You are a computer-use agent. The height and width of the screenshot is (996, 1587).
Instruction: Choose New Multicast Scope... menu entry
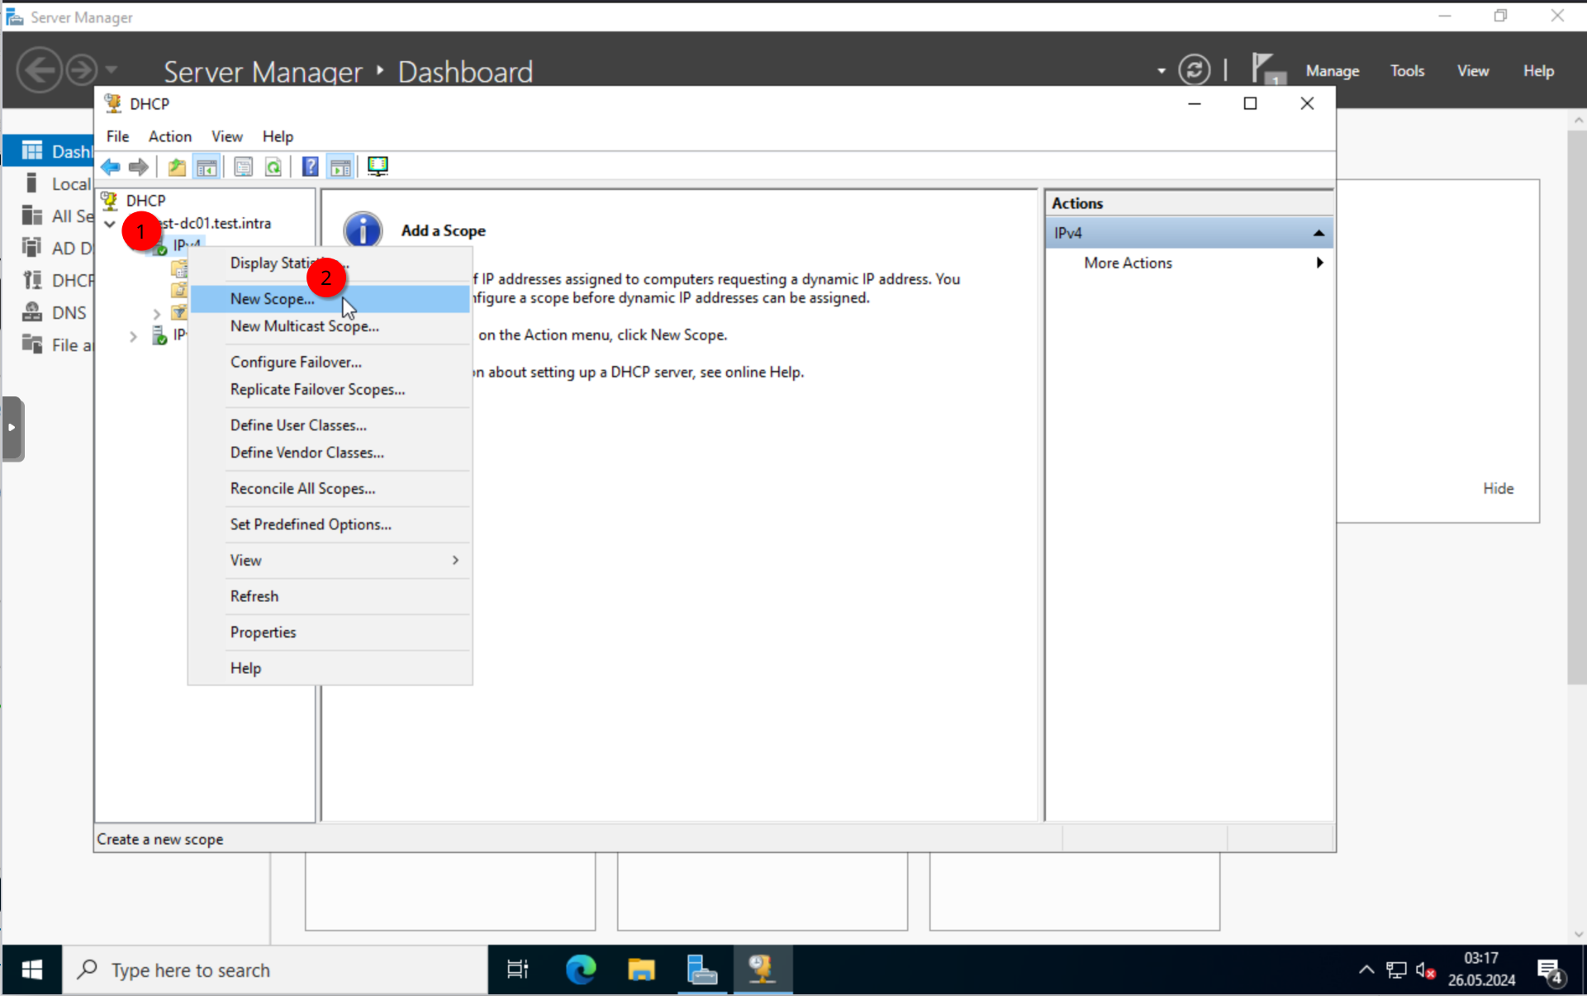330,326
